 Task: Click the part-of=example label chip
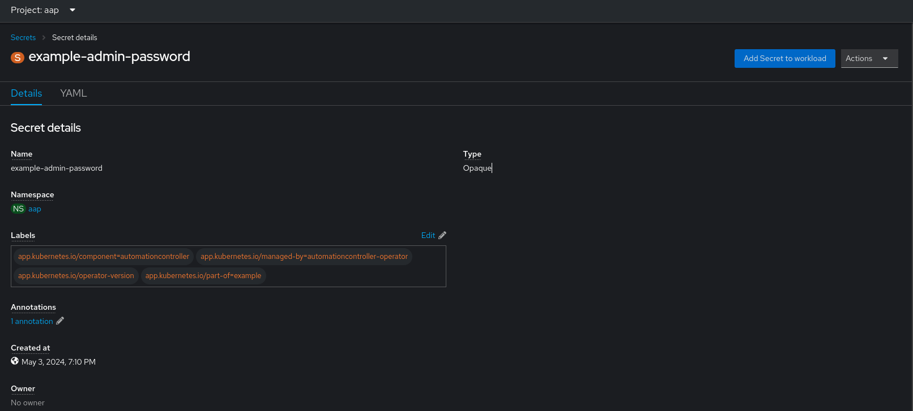tap(203, 276)
